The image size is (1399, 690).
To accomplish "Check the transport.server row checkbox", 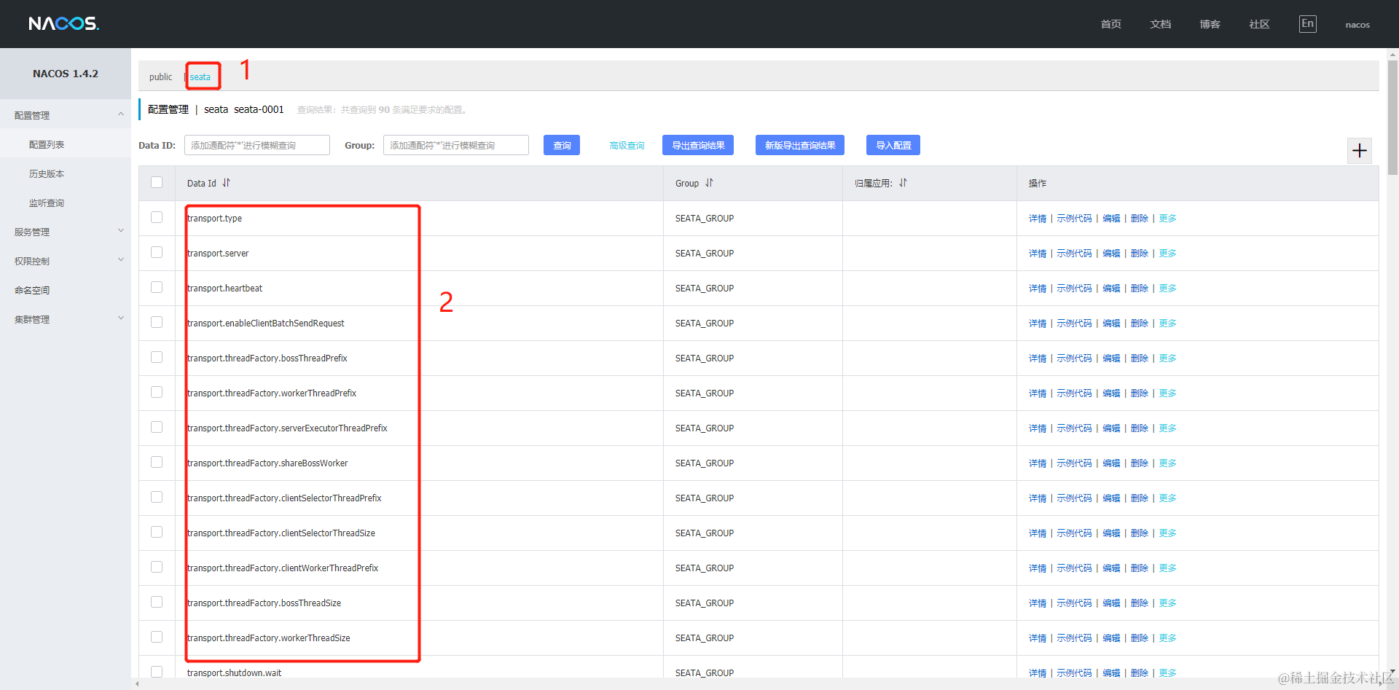I will tap(157, 252).
